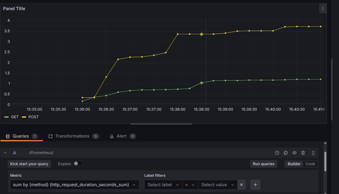
Task: Duplicate query A with copy icon
Action: click(286, 153)
